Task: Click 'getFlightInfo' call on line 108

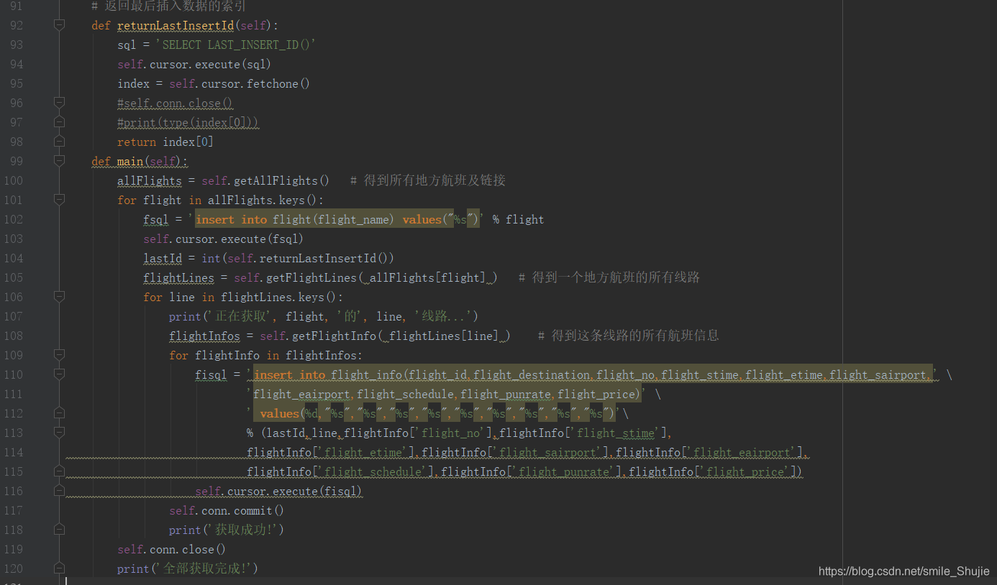Action: click(x=334, y=336)
